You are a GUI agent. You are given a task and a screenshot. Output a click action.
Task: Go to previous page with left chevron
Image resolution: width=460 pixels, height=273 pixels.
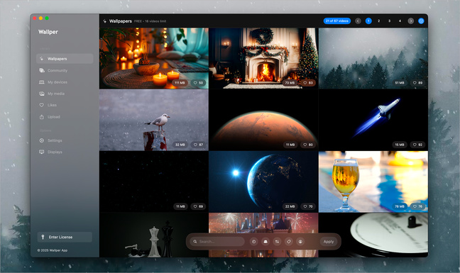358,21
